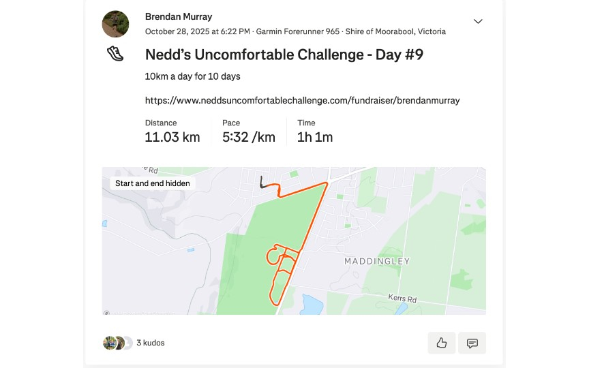The height and width of the screenshot is (368, 589).
Task: View the 3 kudos list
Action: (x=151, y=343)
